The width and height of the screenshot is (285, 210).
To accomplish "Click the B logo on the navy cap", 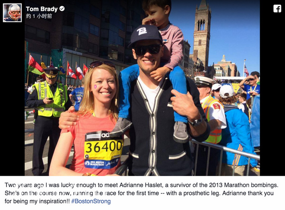I will click(142, 31).
